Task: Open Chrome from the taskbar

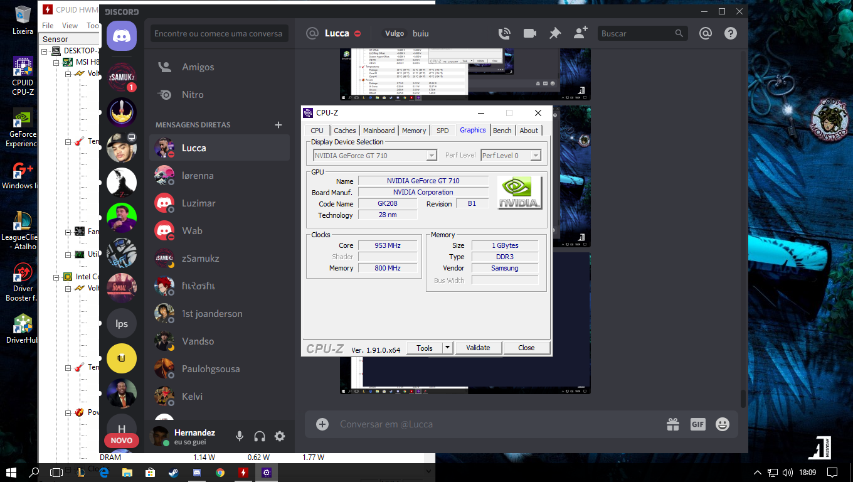Action: coord(220,472)
